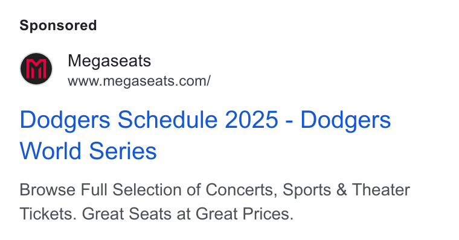Click the www.megaseats.com/ URL text
459x240 pixels.
(x=139, y=81)
